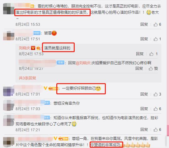Like the 一定要好好照顾自己 comment

[157, 94]
